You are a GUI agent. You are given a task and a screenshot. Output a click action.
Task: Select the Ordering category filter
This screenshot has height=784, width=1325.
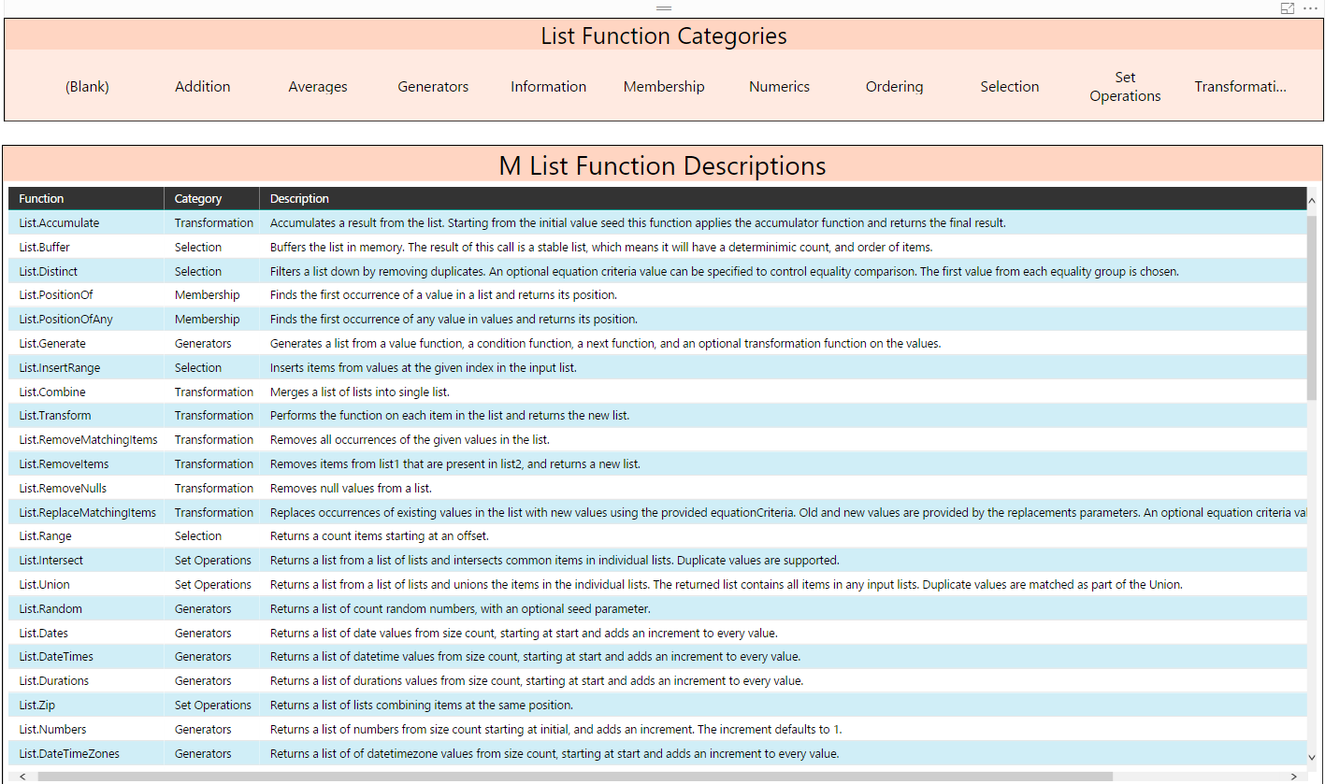(x=894, y=86)
